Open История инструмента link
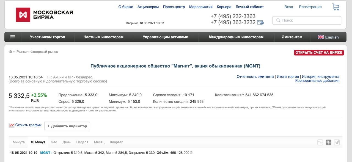Viewport: 352px width, 162px height. (321, 77)
